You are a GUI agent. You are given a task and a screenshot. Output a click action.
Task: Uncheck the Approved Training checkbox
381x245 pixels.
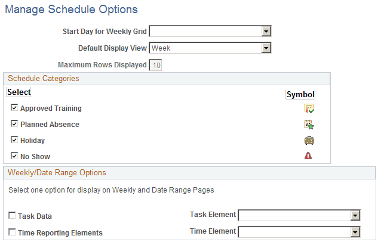point(14,108)
